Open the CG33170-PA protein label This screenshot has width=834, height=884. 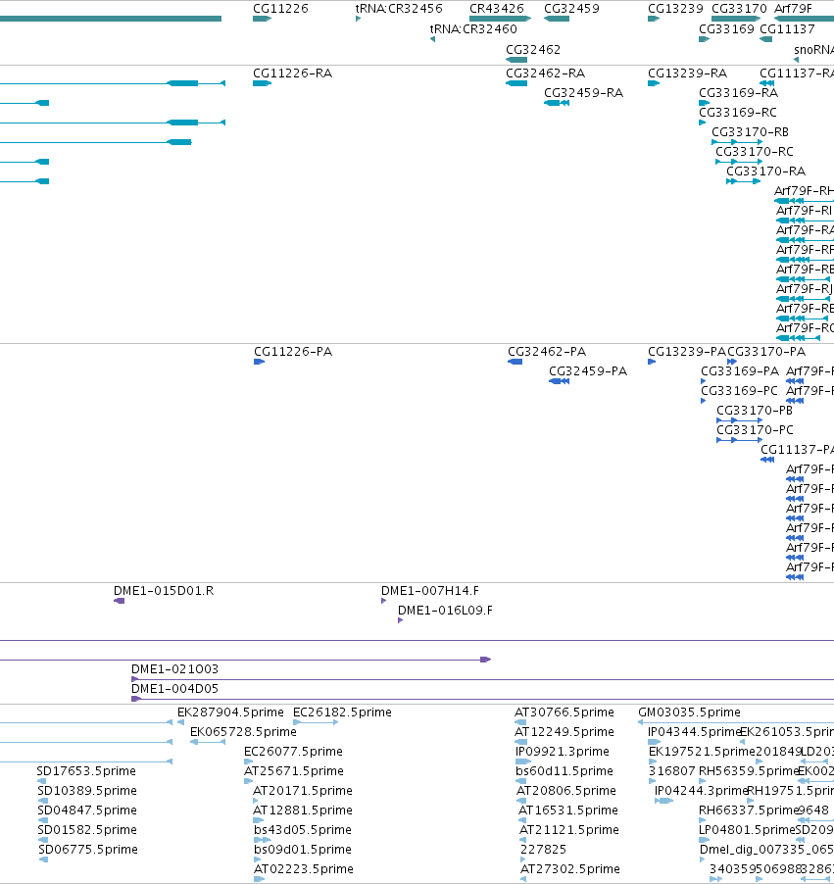[x=766, y=351]
